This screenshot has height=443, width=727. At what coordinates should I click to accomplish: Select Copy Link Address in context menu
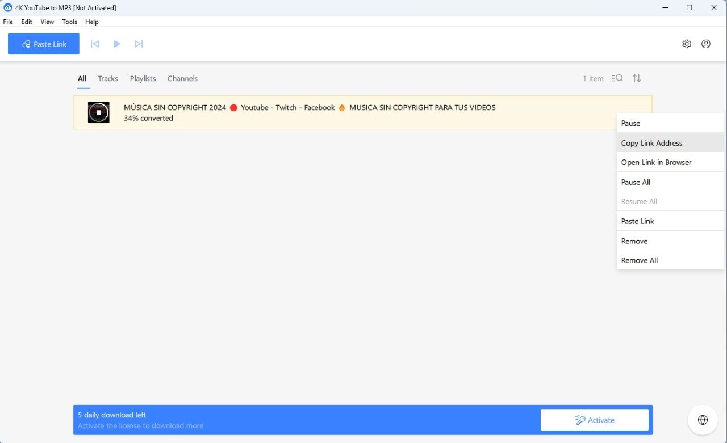click(670, 143)
